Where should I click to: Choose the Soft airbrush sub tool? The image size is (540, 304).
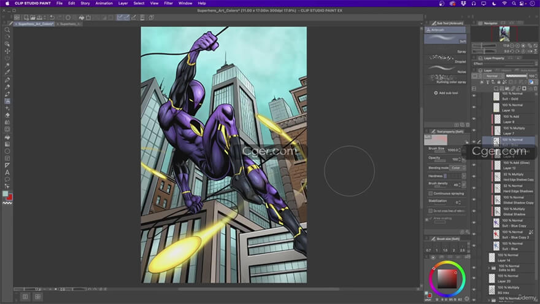pyautogui.click(x=445, y=39)
